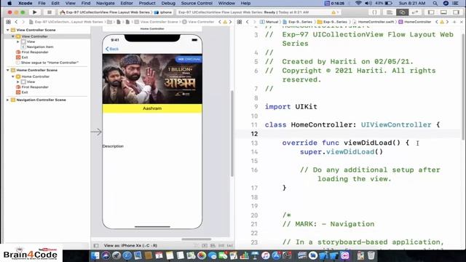
Task: Collapse the View Controller disclosure triangle
Action: (13, 36)
